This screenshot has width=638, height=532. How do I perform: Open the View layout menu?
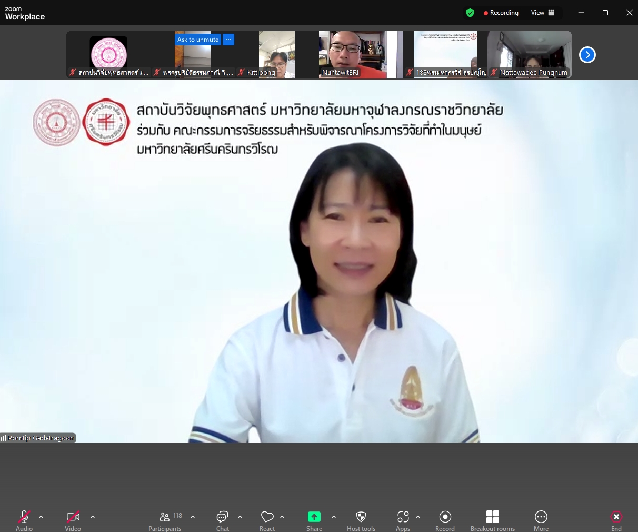pos(543,13)
